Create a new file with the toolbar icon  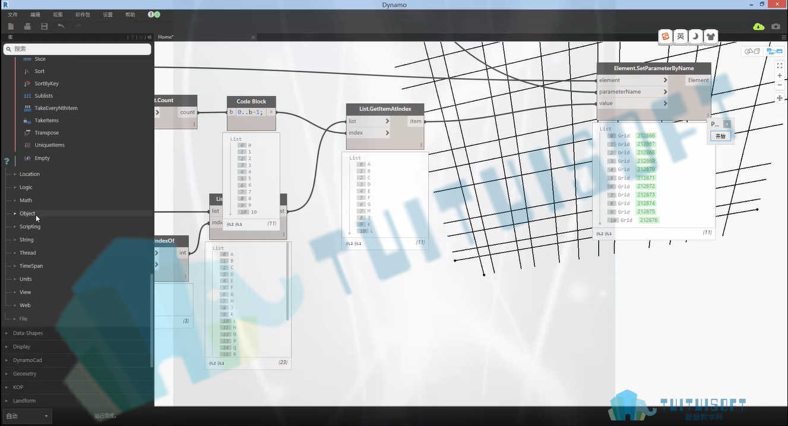click(x=11, y=26)
